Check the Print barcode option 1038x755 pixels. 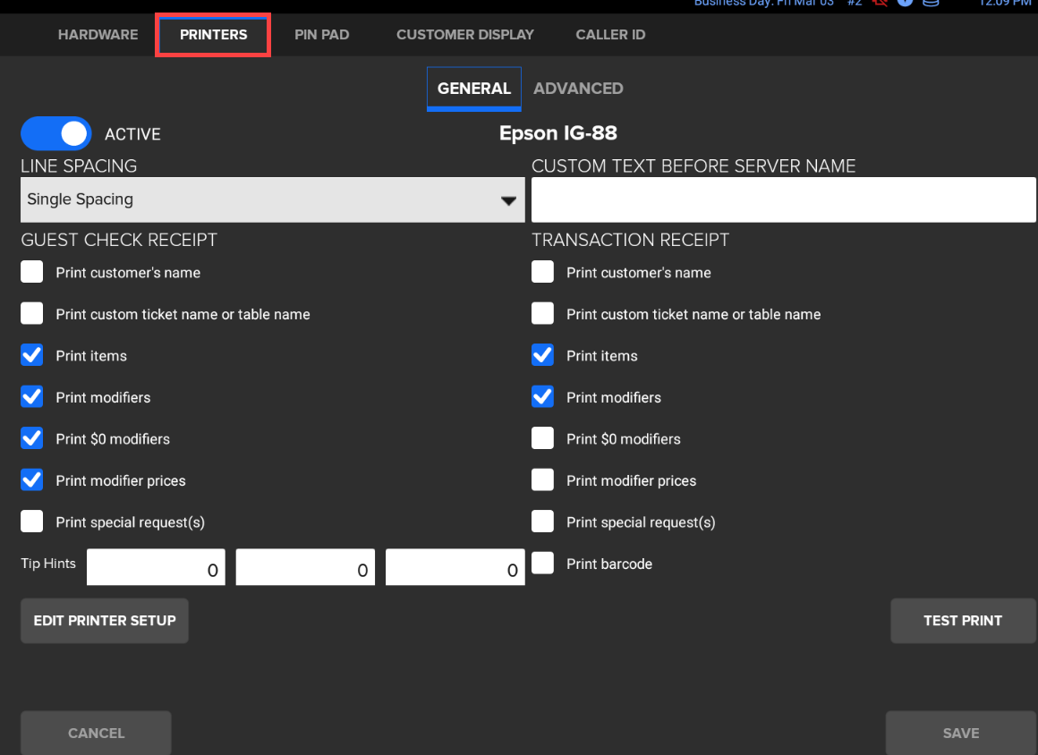click(542, 564)
